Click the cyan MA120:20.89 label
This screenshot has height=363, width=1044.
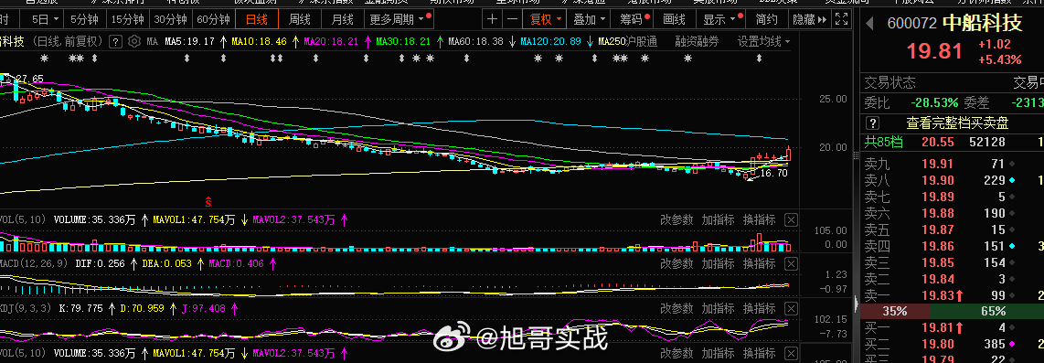pyautogui.click(x=550, y=42)
